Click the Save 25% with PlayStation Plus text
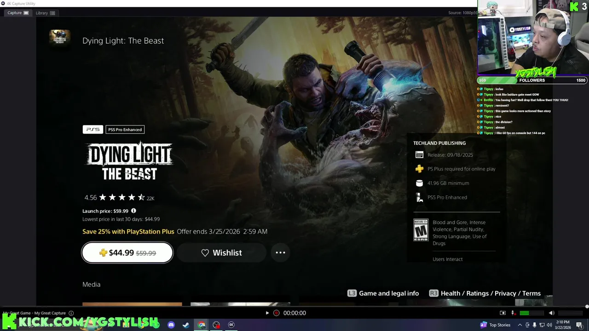Image resolution: width=589 pixels, height=331 pixels. (128, 231)
